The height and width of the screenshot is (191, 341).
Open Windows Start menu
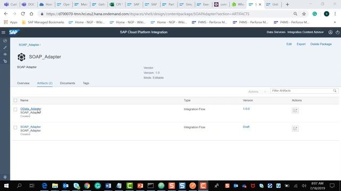[6, 186]
